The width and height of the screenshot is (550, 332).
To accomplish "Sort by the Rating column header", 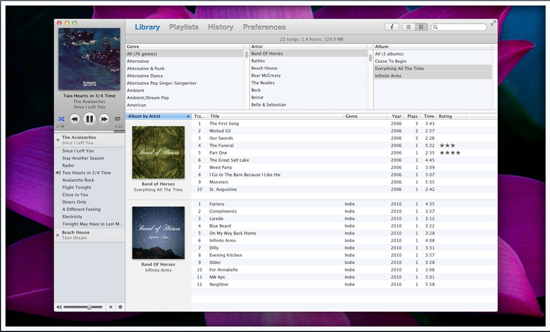I will (452, 117).
